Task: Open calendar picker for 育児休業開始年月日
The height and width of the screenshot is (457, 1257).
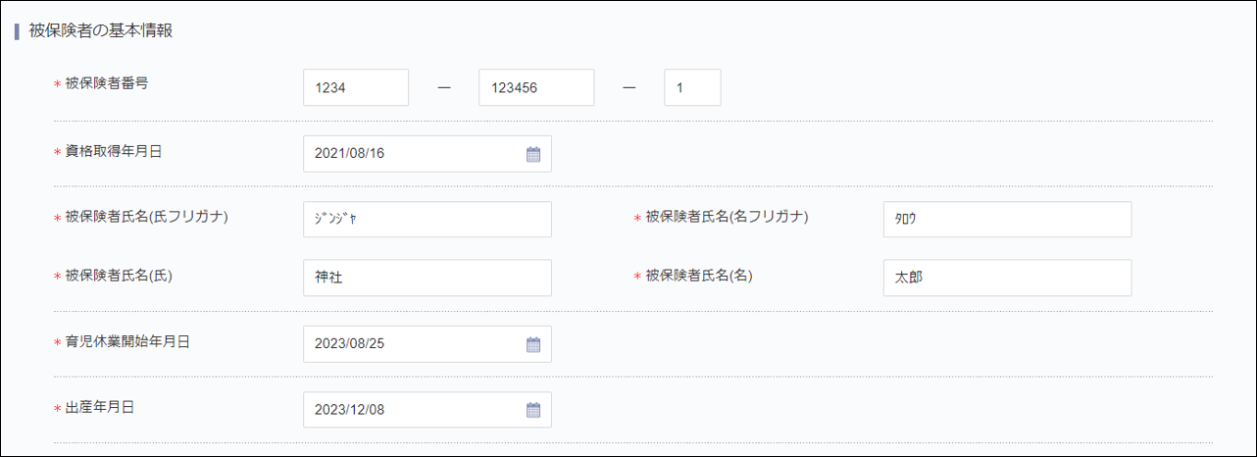Action: (533, 344)
